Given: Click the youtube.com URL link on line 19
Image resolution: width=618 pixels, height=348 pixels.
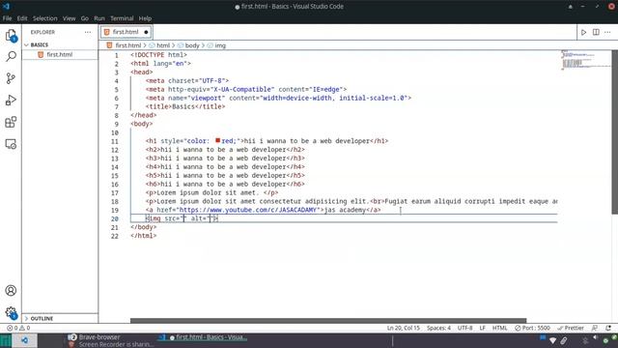Looking at the screenshot, I should (x=248, y=210).
